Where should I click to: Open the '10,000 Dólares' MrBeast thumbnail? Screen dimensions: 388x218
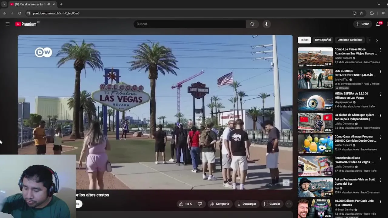(315, 208)
